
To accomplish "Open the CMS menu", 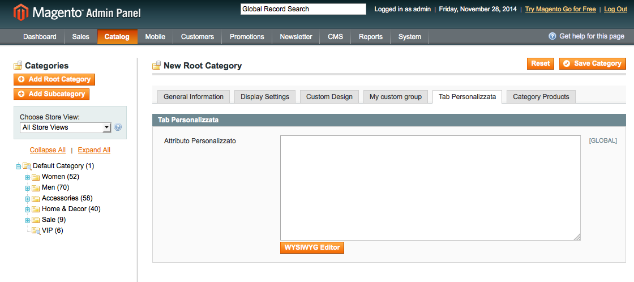I will click(x=335, y=36).
